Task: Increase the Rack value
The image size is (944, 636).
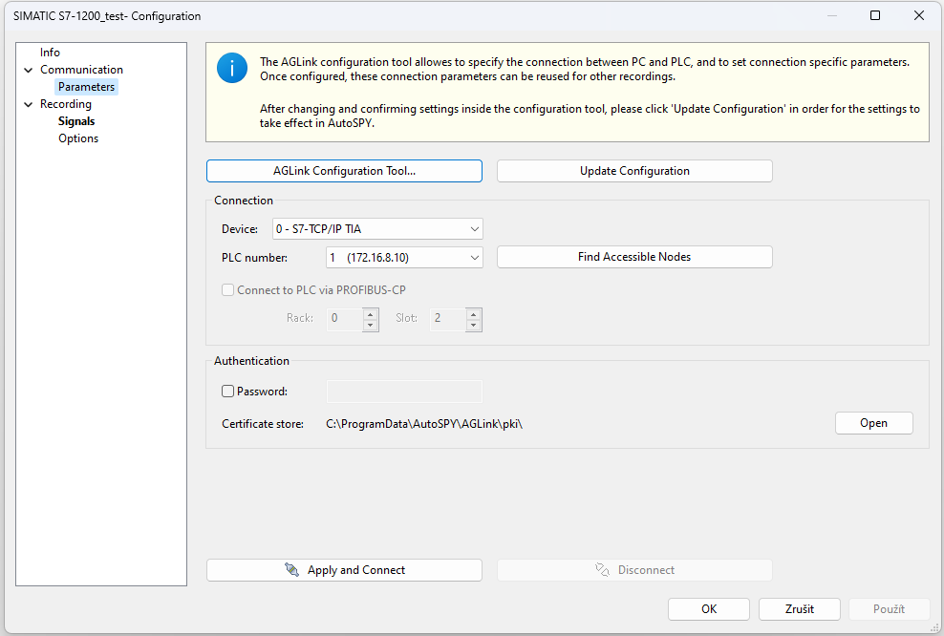Action: click(371, 314)
